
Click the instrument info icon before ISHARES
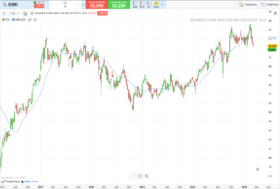pos(32,13)
